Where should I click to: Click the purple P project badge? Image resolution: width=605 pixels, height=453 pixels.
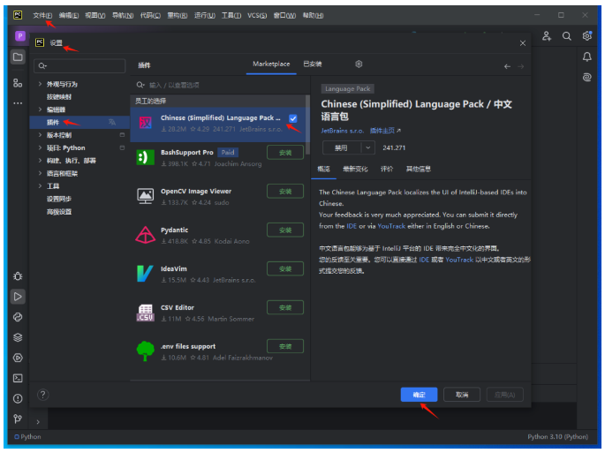coord(20,36)
